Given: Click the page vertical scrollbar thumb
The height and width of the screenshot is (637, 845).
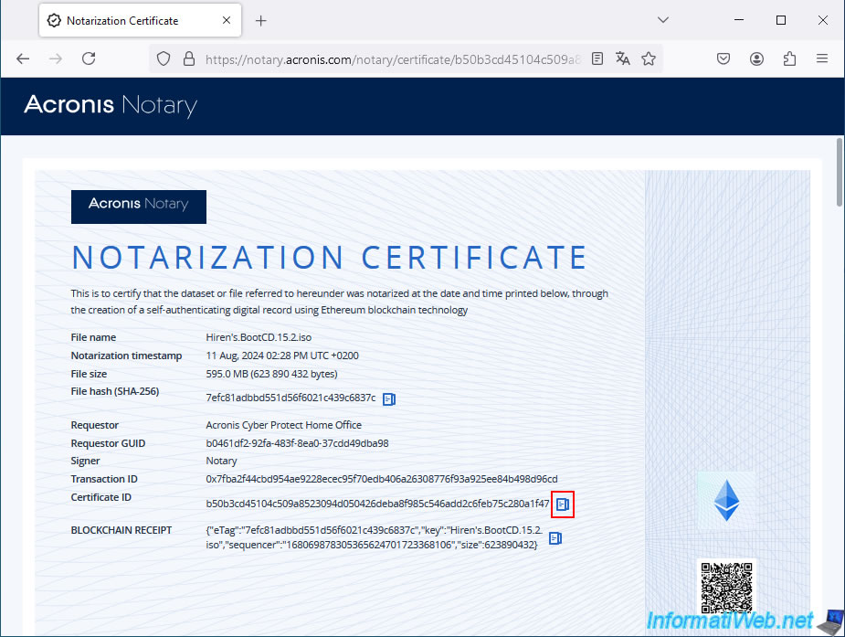Looking at the screenshot, I should click(840, 173).
